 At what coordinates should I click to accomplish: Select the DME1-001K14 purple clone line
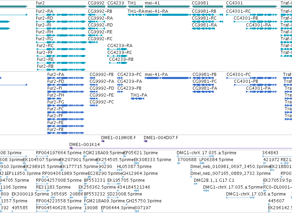(x=180, y=148)
